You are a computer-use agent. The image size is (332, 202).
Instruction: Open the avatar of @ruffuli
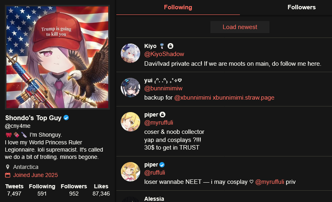[x=130, y=172]
